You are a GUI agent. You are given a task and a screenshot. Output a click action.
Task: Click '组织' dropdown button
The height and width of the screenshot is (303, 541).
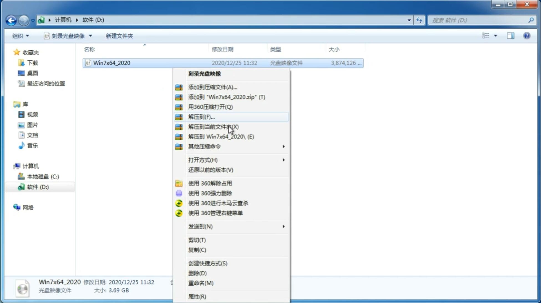(x=21, y=35)
